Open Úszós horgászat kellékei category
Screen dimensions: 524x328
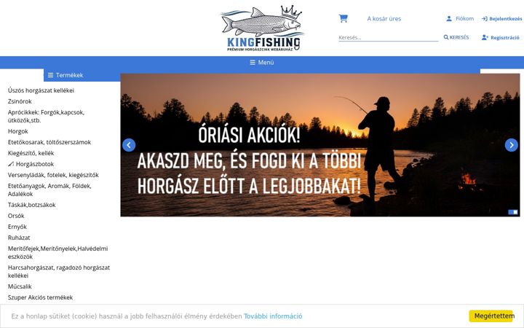[41, 90]
